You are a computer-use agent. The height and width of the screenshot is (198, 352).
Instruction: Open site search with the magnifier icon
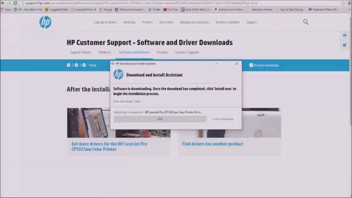click(x=306, y=22)
